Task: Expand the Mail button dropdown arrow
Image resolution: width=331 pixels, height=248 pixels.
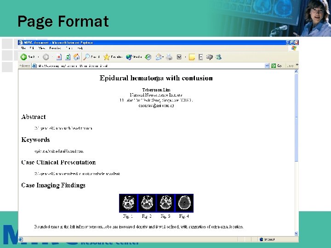Action: (163, 57)
